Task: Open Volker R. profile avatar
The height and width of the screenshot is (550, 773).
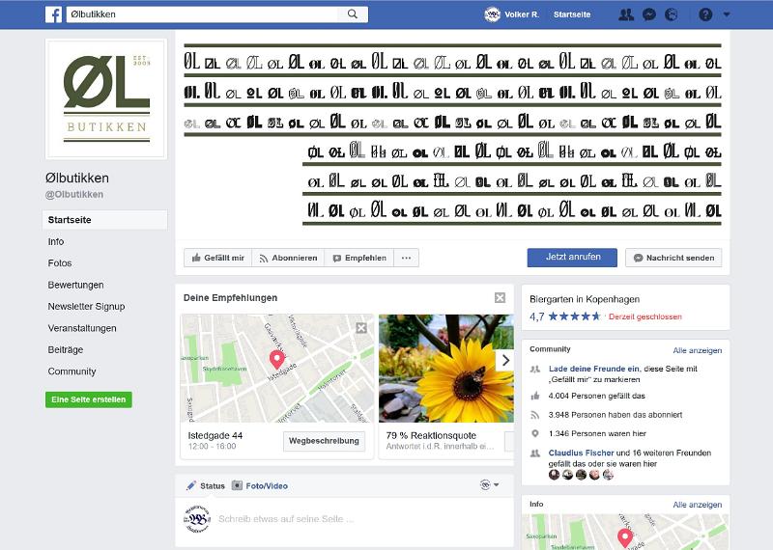Action: click(x=492, y=14)
